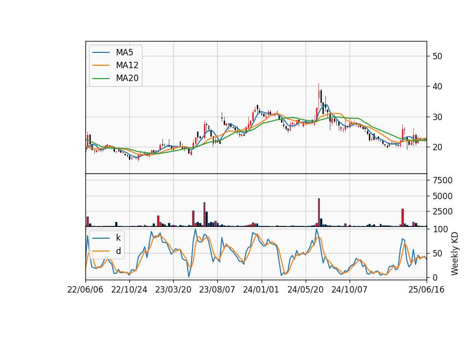Click the 25/06/16 date axis label
474x341 pixels.
(x=427, y=290)
